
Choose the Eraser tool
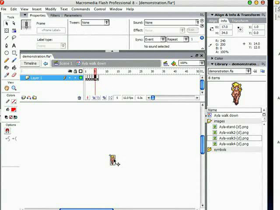point(14,75)
